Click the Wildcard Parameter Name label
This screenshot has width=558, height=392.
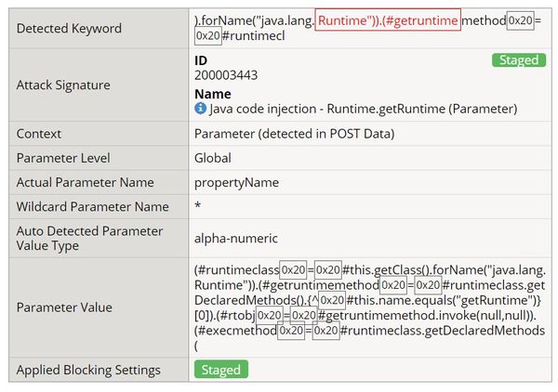click(x=93, y=206)
